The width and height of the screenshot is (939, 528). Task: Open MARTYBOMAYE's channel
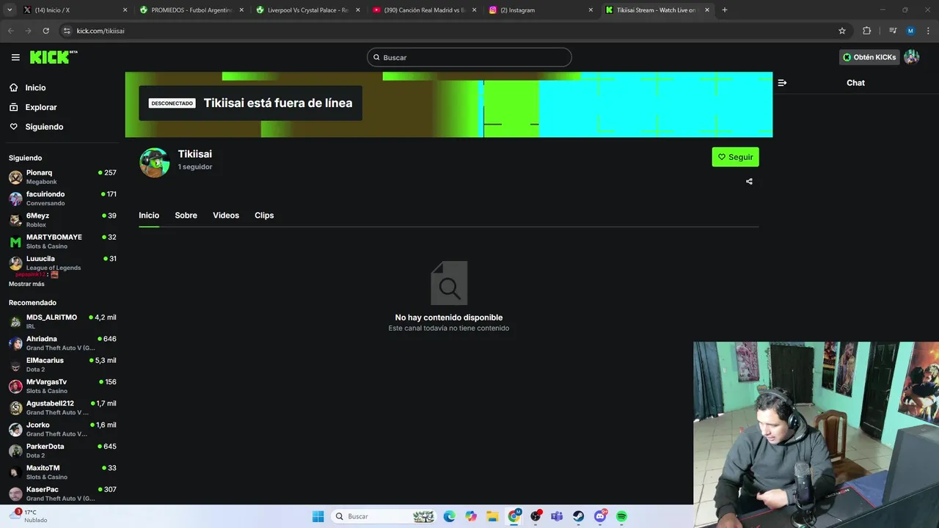pyautogui.click(x=62, y=241)
